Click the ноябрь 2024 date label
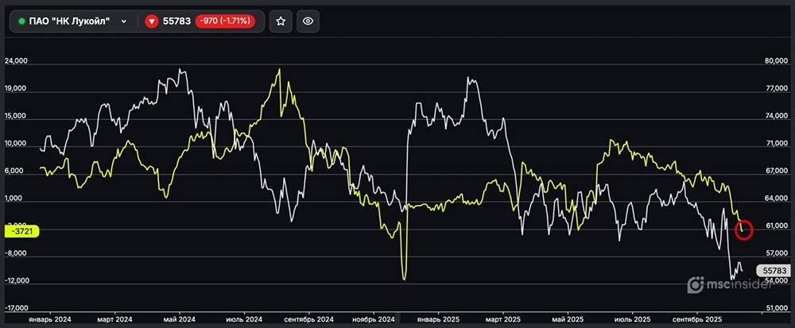The height and width of the screenshot is (328, 795). coord(373,320)
